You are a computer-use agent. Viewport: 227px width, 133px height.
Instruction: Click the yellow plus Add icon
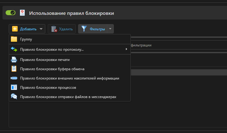pyautogui.click(x=15, y=29)
